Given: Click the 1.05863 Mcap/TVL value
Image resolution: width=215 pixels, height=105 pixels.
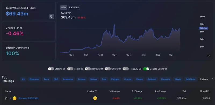Looking at the screenshot, I should [206, 98].
